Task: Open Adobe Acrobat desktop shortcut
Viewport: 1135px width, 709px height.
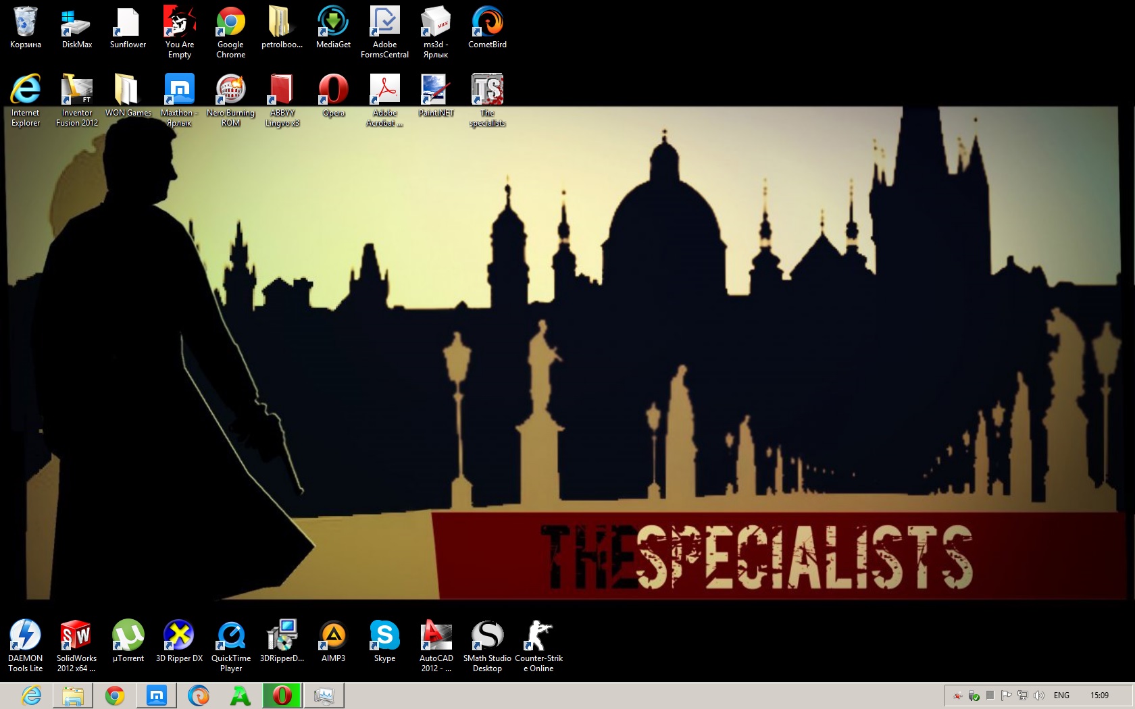Action: coord(384,101)
